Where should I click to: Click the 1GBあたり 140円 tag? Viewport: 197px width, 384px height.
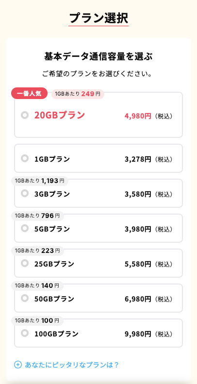[37, 285]
